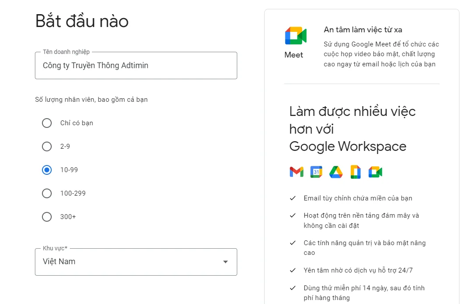Click the "Meet" label under the logo
The image size is (463, 304).
[293, 55]
